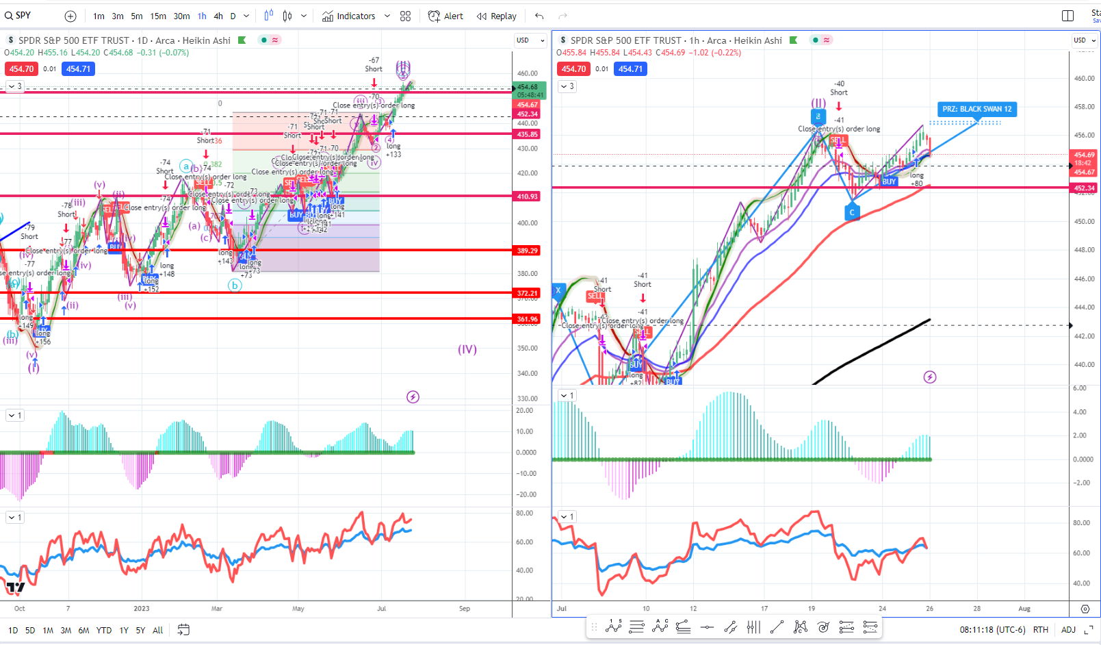Open timezone menu showing 08:11:18 (UTC-6)
Screen dimensions: 1101x645
click(992, 630)
